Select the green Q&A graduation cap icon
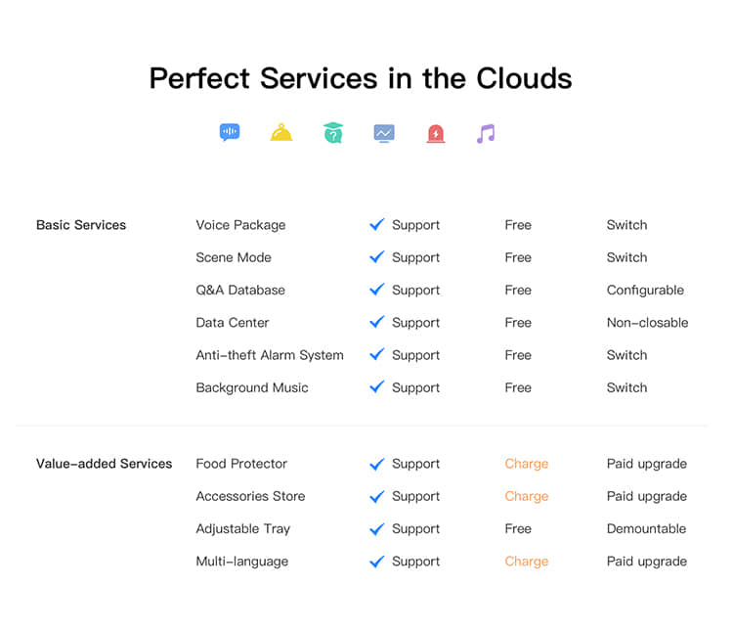Image resolution: width=733 pixels, height=632 pixels. [333, 132]
